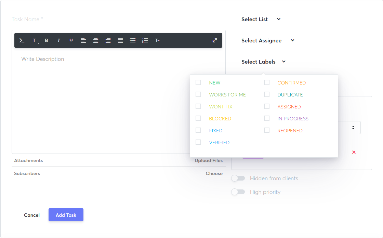The width and height of the screenshot is (383, 238).
Task: Open the Select Assignee dropdown
Action: 268,41
